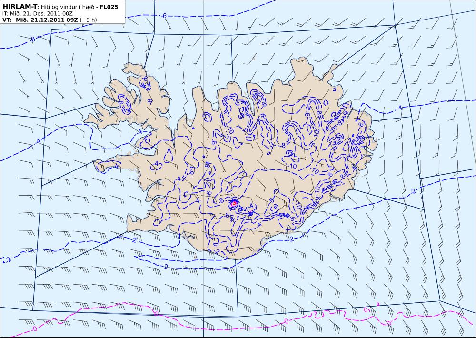Click the HIRLAM-T title text
Viewport: 476px width, 338px height.
click(20, 6)
